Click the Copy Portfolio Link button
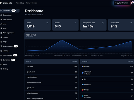Viewport: 134px width, 100px height. point(122,3)
